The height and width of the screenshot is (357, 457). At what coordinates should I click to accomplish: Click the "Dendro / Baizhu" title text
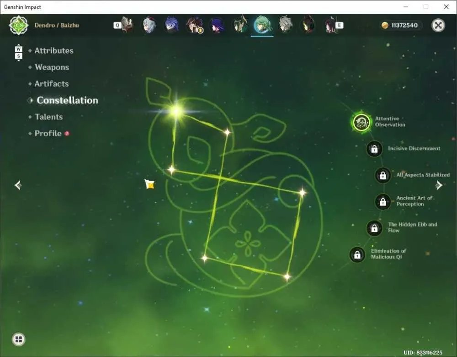pos(57,25)
